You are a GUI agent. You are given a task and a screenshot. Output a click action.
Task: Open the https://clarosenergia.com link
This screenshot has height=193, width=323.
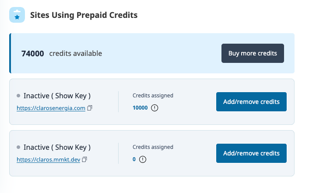(x=51, y=108)
